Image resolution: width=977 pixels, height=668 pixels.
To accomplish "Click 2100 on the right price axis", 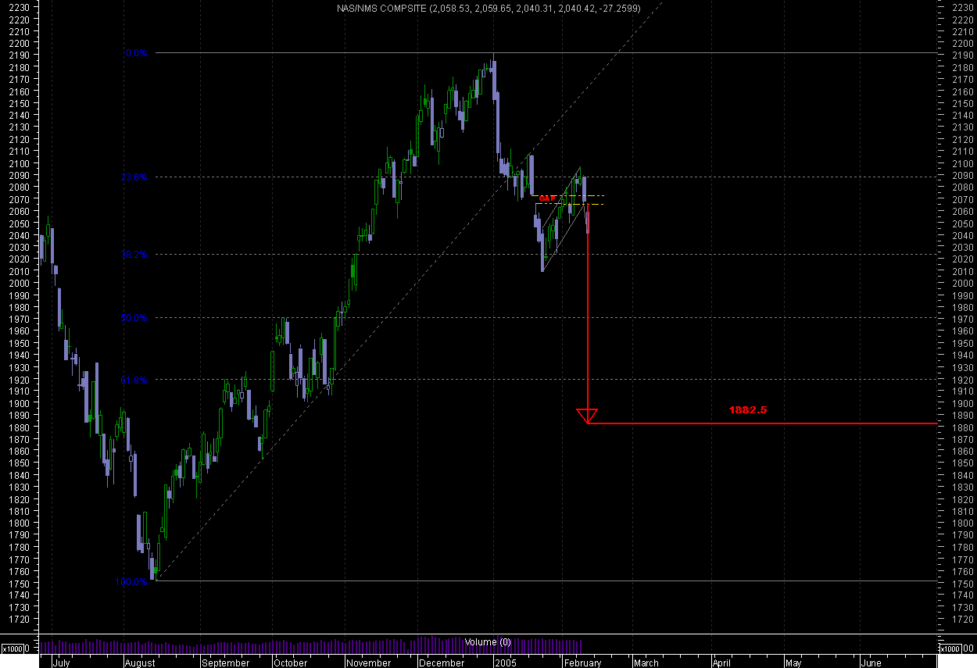I will coord(962,163).
